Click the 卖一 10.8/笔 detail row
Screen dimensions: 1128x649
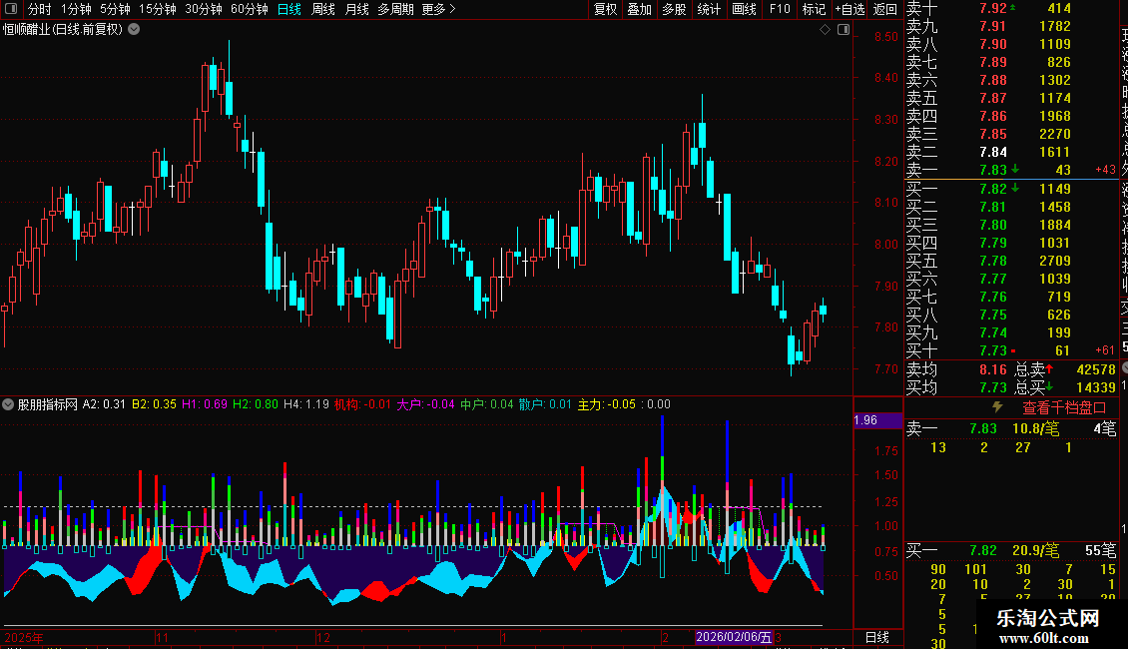(1011, 428)
